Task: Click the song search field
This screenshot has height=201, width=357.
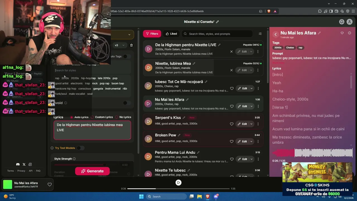Action: tap(217, 34)
